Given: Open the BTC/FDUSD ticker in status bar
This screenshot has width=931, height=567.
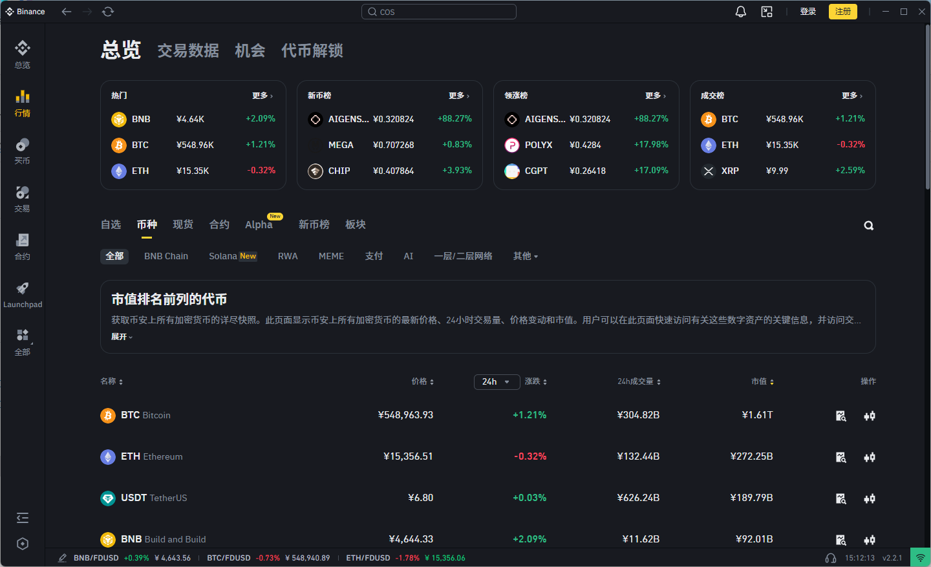Looking at the screenshot, I should [x=268, y=558].
